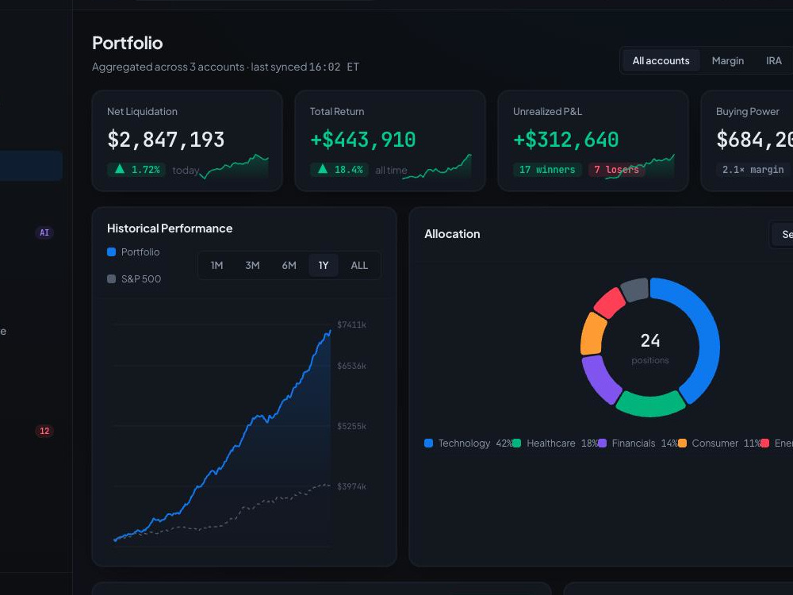Open the Unrealized P&L card
Screen dimensions: 793x595
593,140
